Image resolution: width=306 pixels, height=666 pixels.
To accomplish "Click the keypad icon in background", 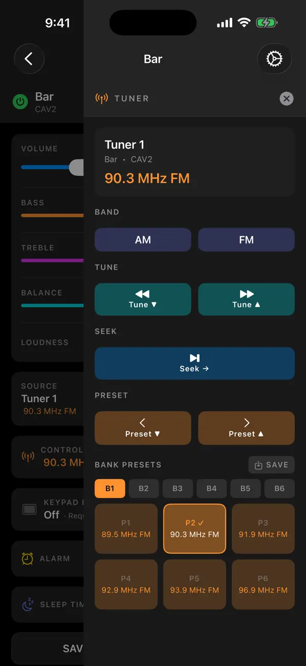I will coord(30,509).
